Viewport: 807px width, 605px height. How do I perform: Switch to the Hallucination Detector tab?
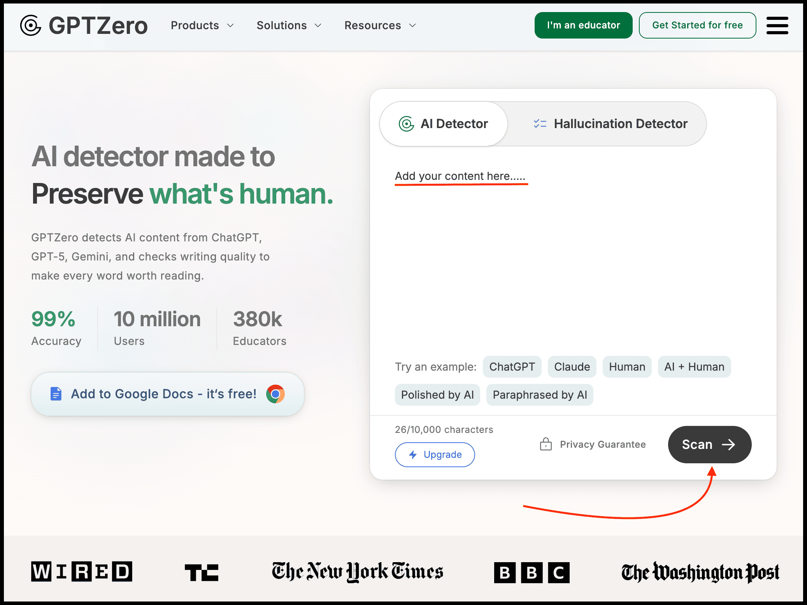tap(610, 124)
